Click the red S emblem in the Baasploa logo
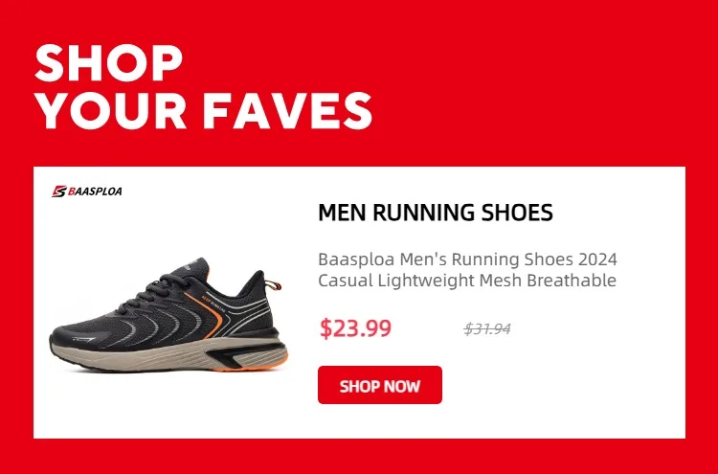 [59, 192]
